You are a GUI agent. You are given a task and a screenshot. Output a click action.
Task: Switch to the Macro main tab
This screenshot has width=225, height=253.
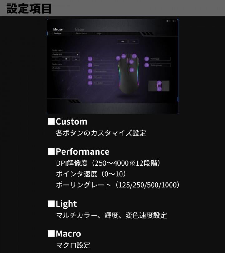79,29
